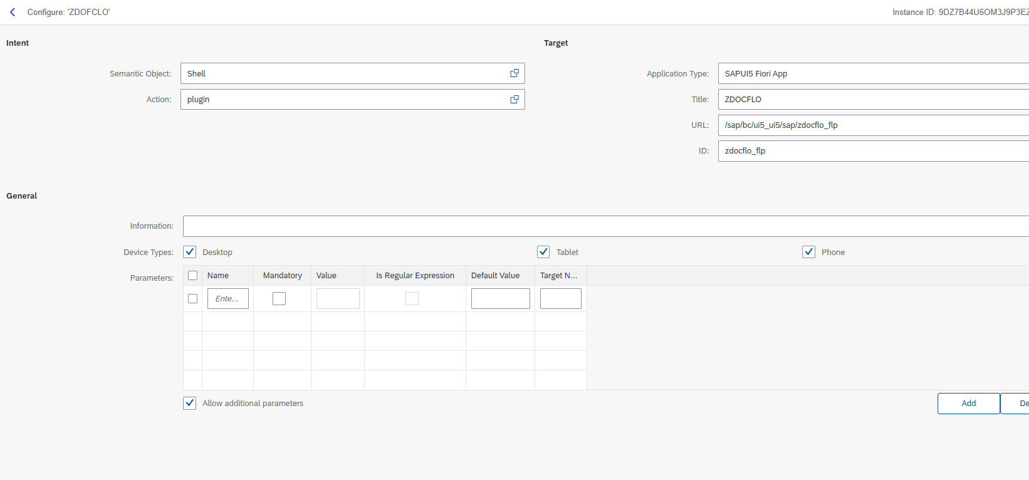The image size is (1029, 480).
Task: Click into the URL input field
Action: click(x=874, y=125)
